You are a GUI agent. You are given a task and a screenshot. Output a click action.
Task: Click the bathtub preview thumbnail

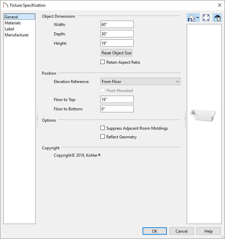tap(203, 115)
